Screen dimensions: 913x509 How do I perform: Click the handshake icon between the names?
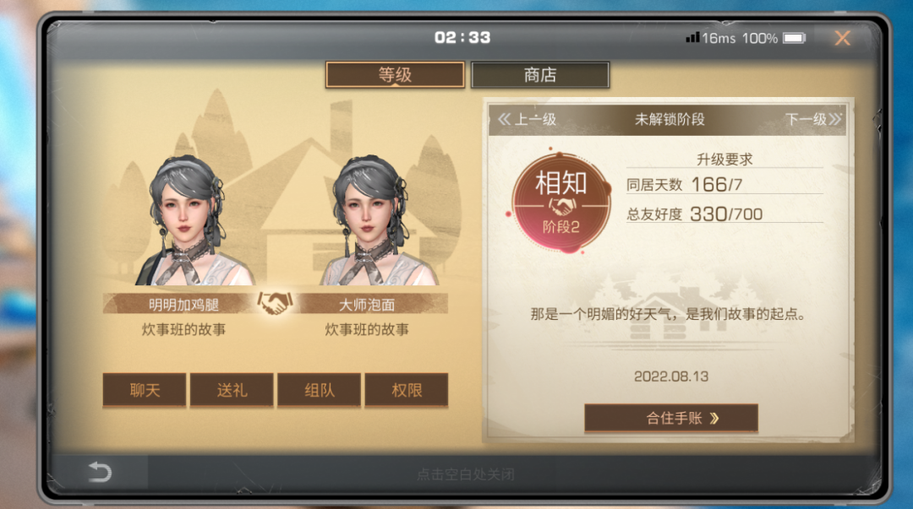pyautogui.click(x=275, y=303)
